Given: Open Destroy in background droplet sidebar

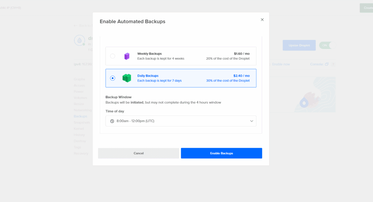Looking at the screenshot, I should coord(80,141).
